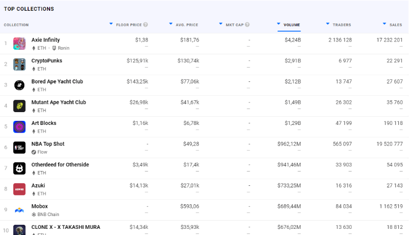
Task: Click the Volume column sort arrow
Action: [x=278, y=24]
